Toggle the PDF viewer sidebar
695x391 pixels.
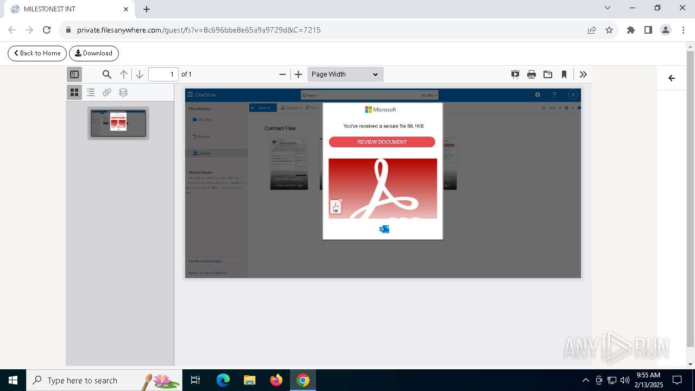tap(74, 74)
